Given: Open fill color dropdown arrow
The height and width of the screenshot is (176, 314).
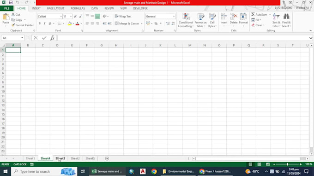Looking at the screenshot, I should 73,23.
